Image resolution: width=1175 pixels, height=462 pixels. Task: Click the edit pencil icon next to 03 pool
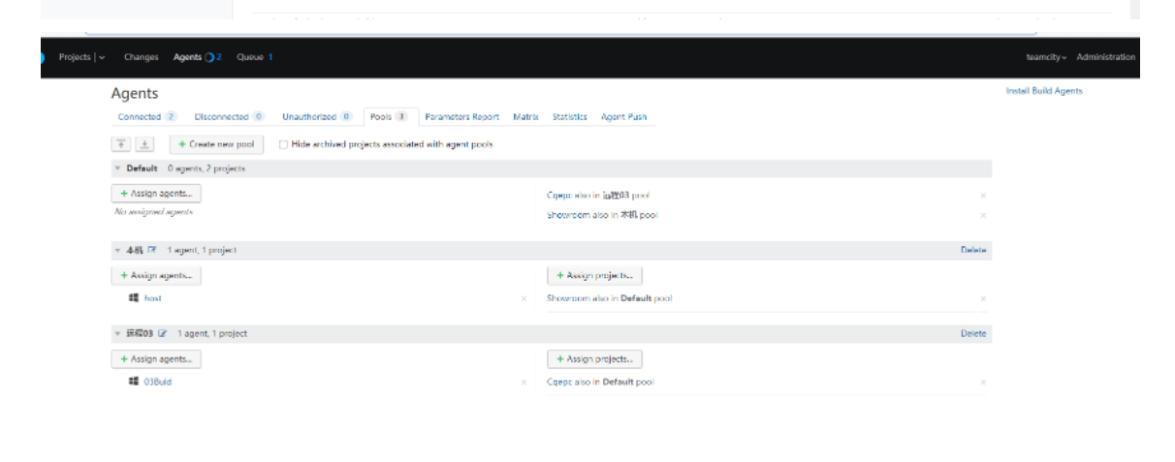click(162, 333)
